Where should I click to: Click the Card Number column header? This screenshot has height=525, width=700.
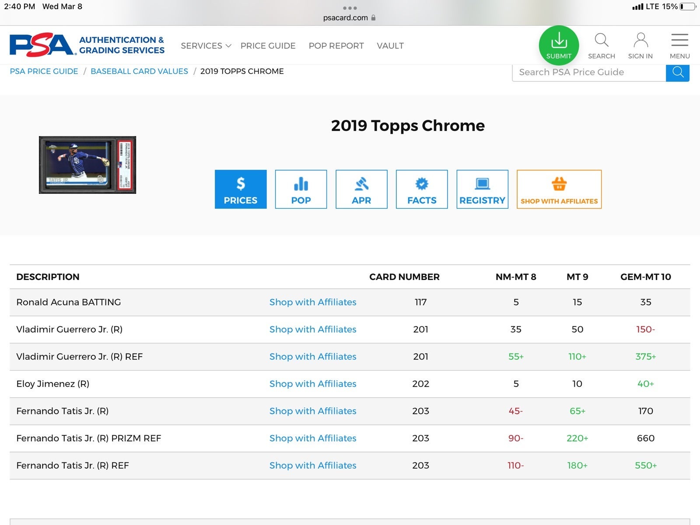[x=404, y=277]
